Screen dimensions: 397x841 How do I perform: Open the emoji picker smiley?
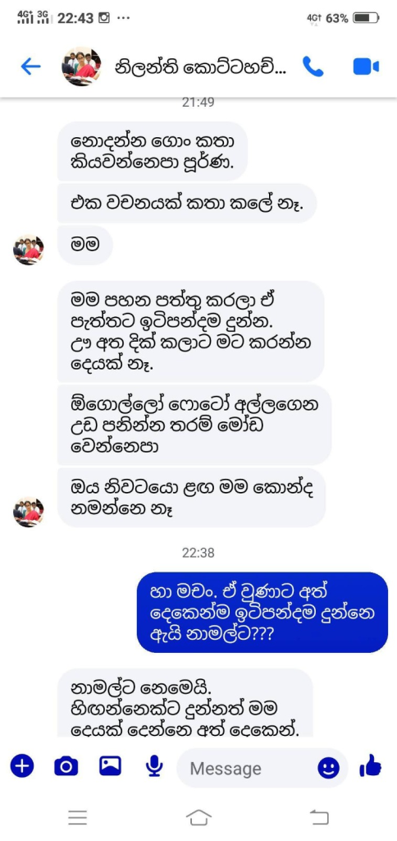(x=328, y=768)
